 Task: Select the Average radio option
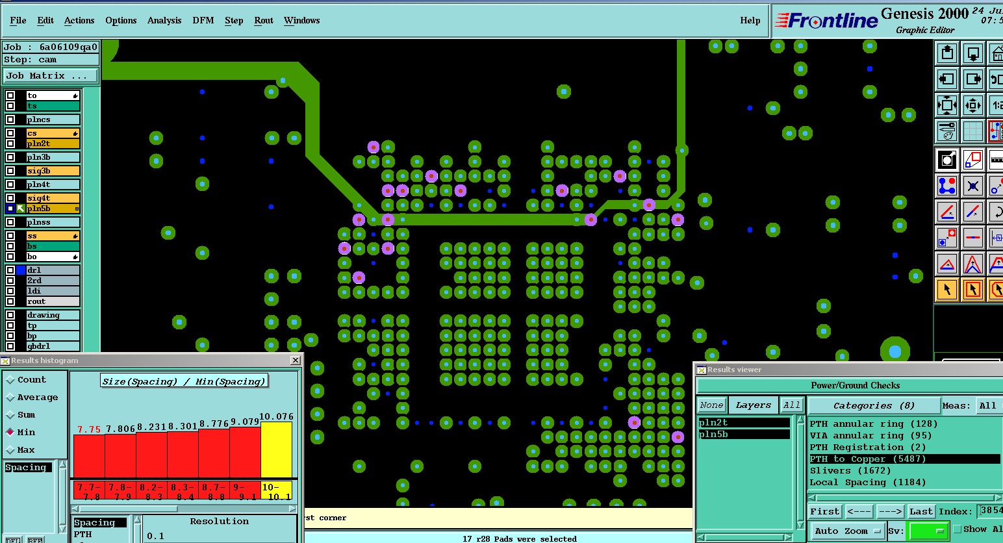[10, 398]
